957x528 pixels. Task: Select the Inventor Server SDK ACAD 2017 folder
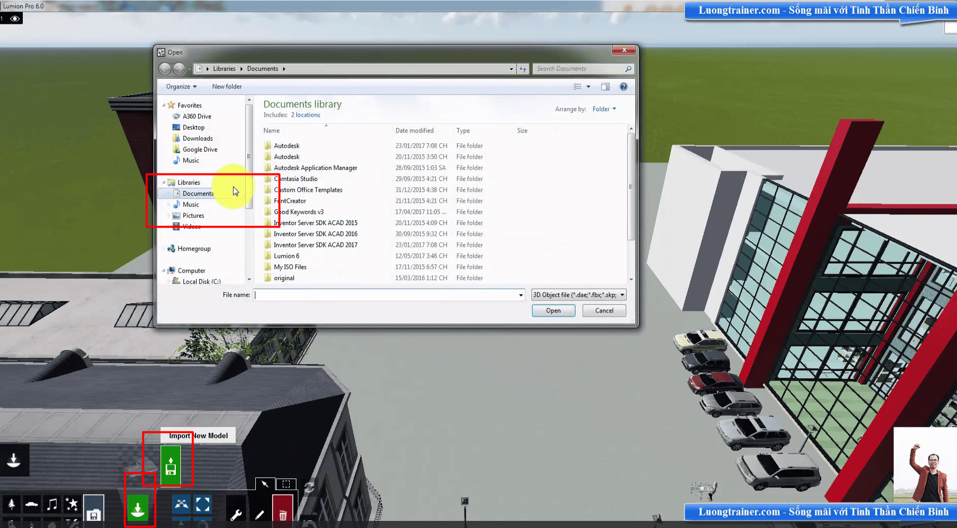[316, 245]
